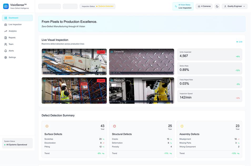The width and height of the screenshot is (251, 166).
Task: Click the Surface Defects category icon
Action: 47,126
